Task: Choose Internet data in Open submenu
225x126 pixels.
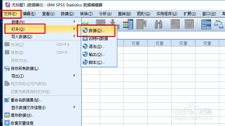Action: (x=99, y=38)
